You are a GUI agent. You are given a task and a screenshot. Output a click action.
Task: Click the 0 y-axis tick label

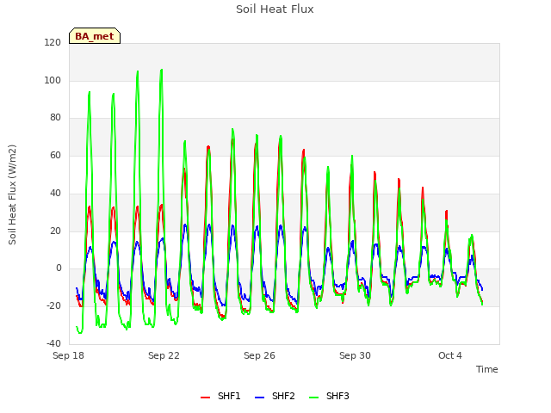pyautogui.click(x=59, y=268)
